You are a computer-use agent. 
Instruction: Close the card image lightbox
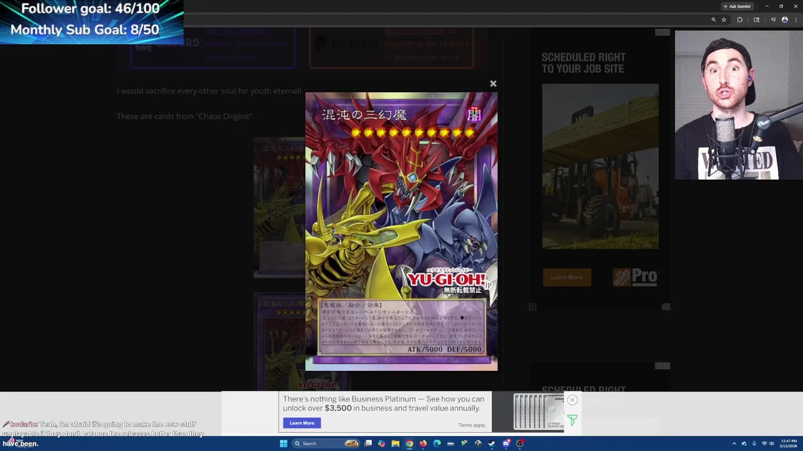(493, 83)
